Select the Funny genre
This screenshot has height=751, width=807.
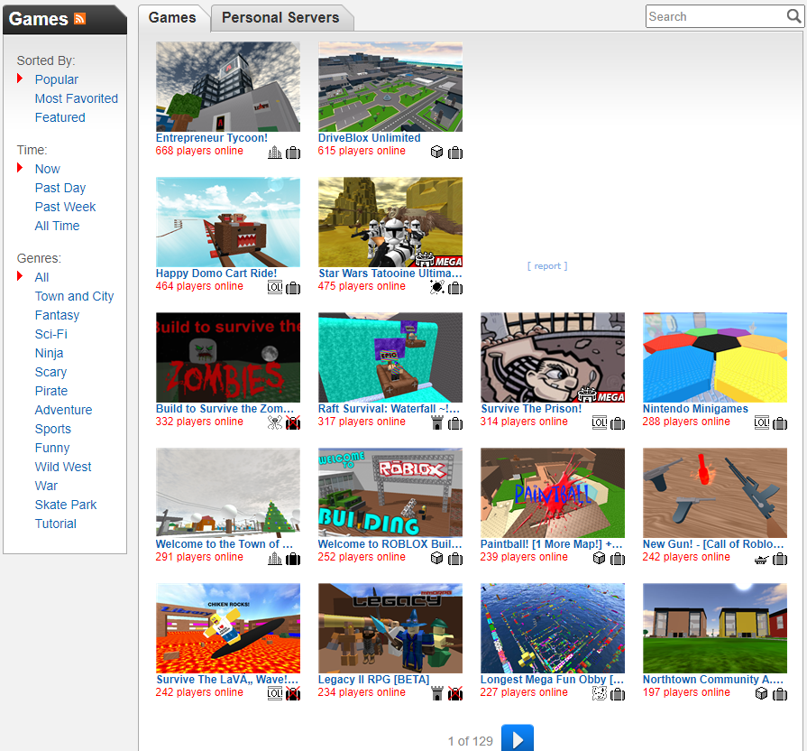[52, 448]
